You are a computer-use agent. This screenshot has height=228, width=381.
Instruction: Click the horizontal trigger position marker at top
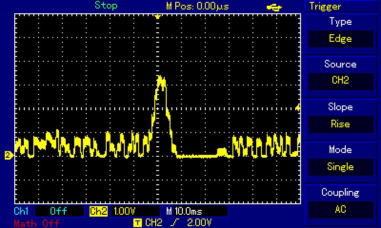point(158,17)
